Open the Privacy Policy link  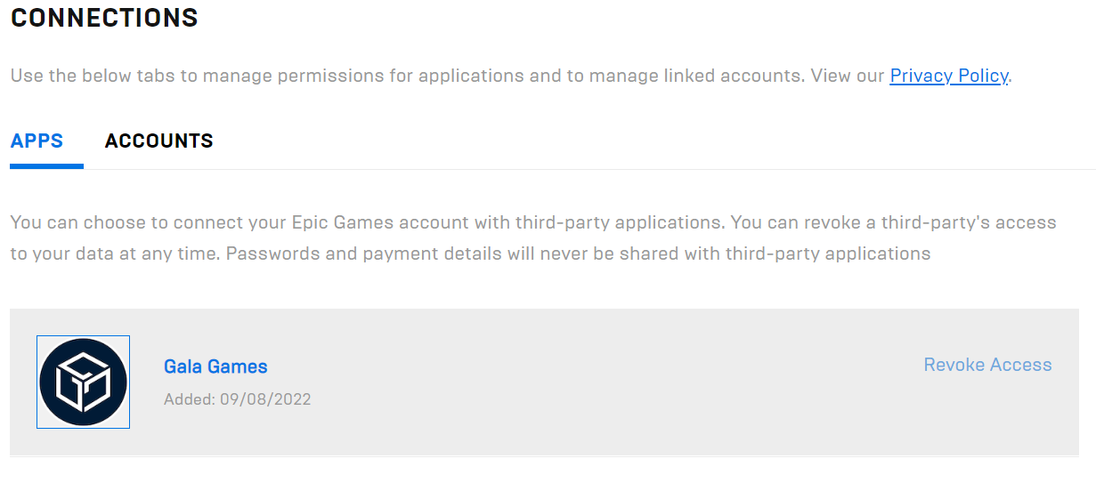(948, 76)
